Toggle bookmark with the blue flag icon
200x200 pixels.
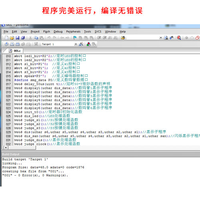point(75,38)
